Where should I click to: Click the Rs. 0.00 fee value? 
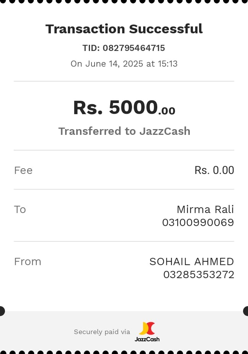pyautogui.click(x=214, y=170)
